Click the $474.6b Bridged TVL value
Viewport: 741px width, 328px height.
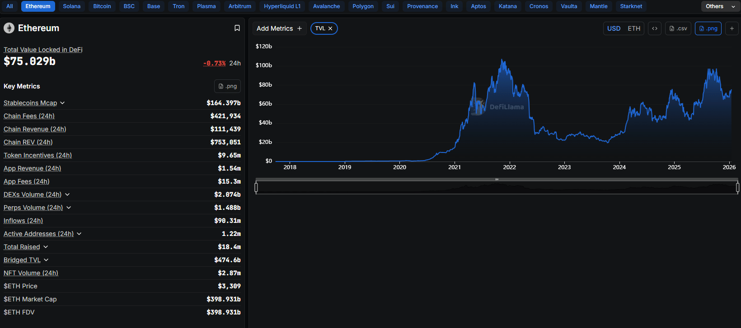(x=227, y=260)
